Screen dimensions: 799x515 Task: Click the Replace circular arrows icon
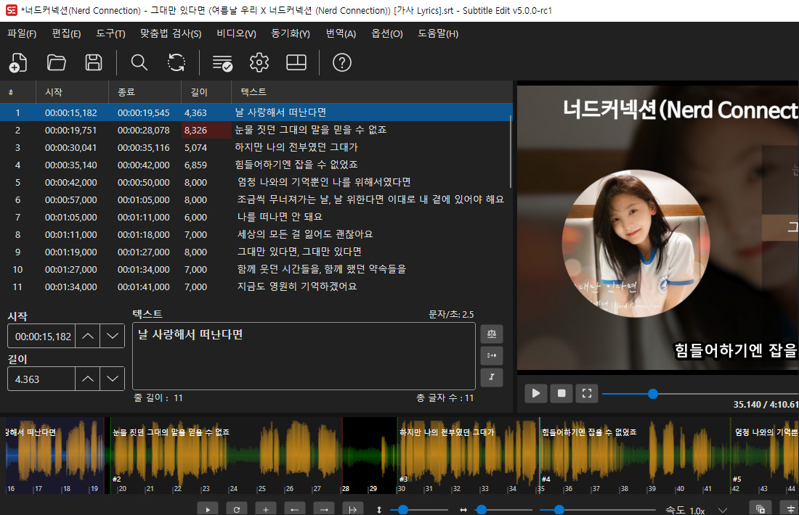pyautogui.click(x=177, y=62)
